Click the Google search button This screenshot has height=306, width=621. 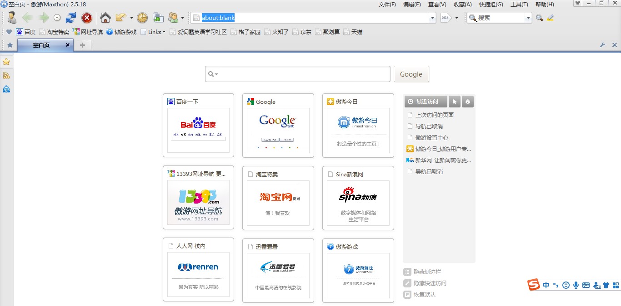[x=411, y=74]
